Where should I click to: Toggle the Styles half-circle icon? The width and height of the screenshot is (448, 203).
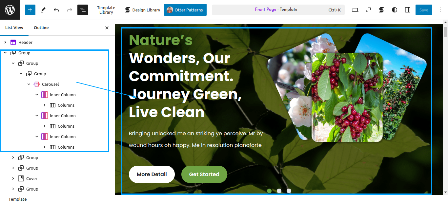coord(395,10)
